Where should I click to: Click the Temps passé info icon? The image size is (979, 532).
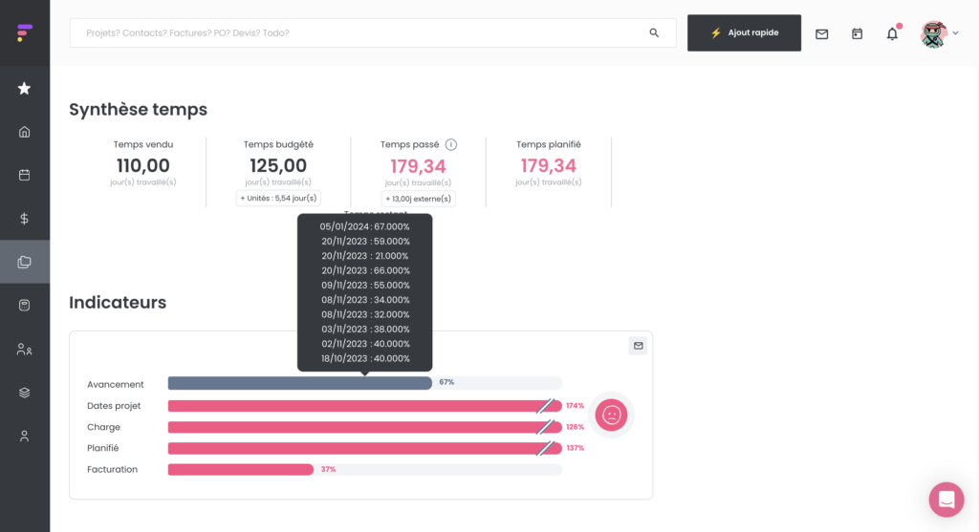[451, 144]
